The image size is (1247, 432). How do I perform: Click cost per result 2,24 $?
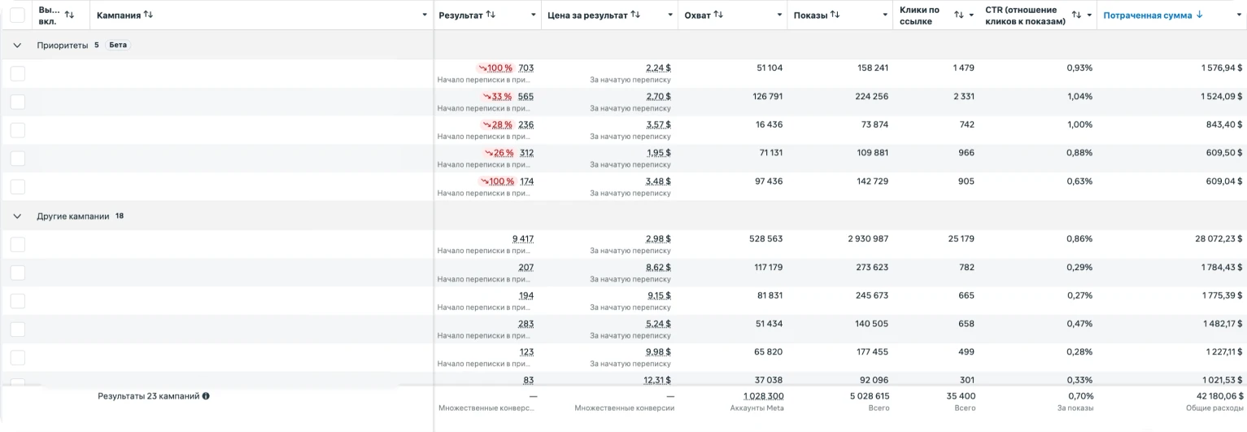658,68
